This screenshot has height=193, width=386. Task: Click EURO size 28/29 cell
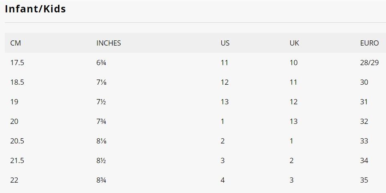tap(369, 63)
